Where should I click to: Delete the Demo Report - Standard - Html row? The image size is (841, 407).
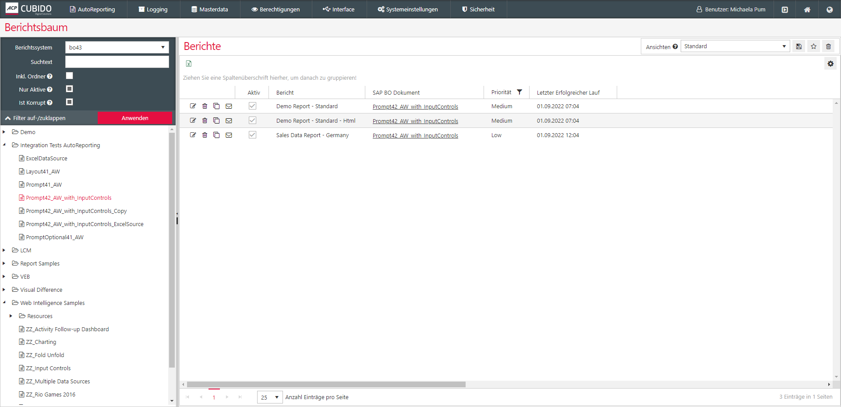[x=205, y=120]
